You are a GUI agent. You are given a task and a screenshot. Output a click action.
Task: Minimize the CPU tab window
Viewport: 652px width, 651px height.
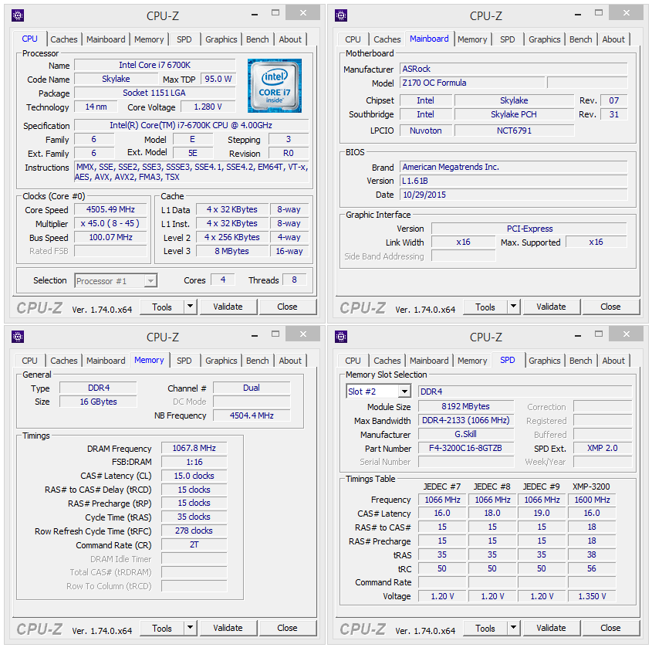pyautogui.click(x=255, y=14)
